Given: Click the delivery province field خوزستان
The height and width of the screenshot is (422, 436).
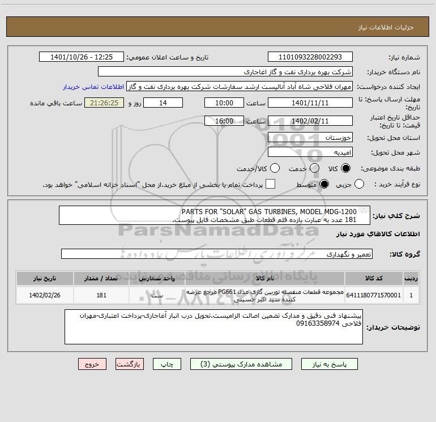Looking at the screenshot, I should point(310,137).
